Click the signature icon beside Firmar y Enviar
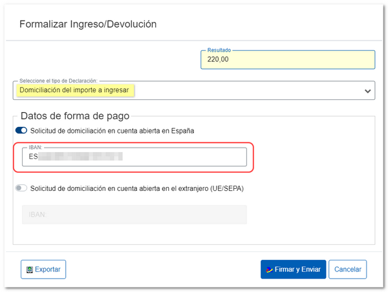 point(268,269)
